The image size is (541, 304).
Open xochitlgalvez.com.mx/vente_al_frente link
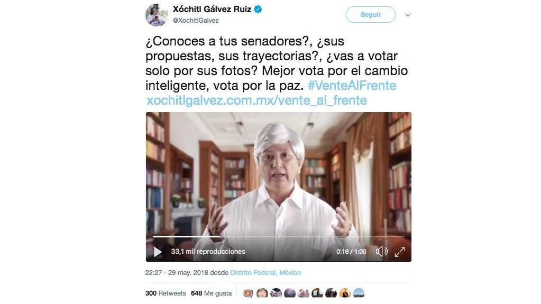[256, 100]
